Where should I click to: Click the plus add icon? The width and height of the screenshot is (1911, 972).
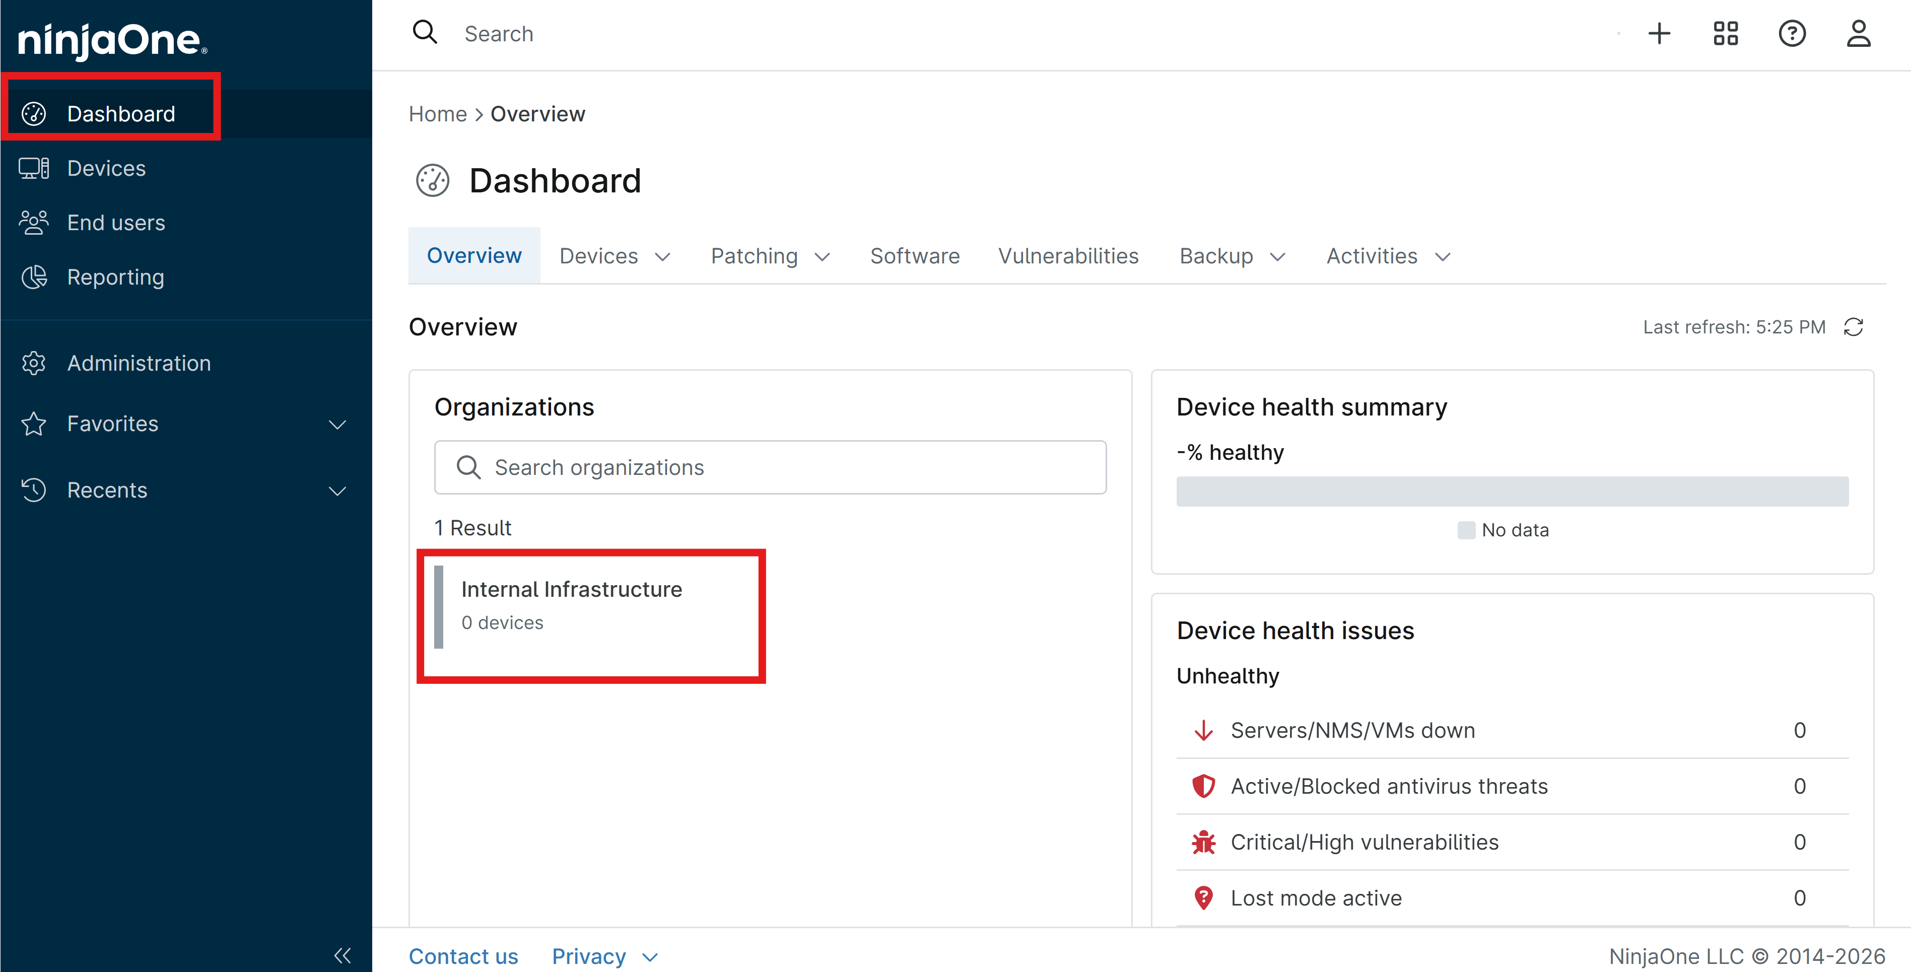tap(1660, 33)
